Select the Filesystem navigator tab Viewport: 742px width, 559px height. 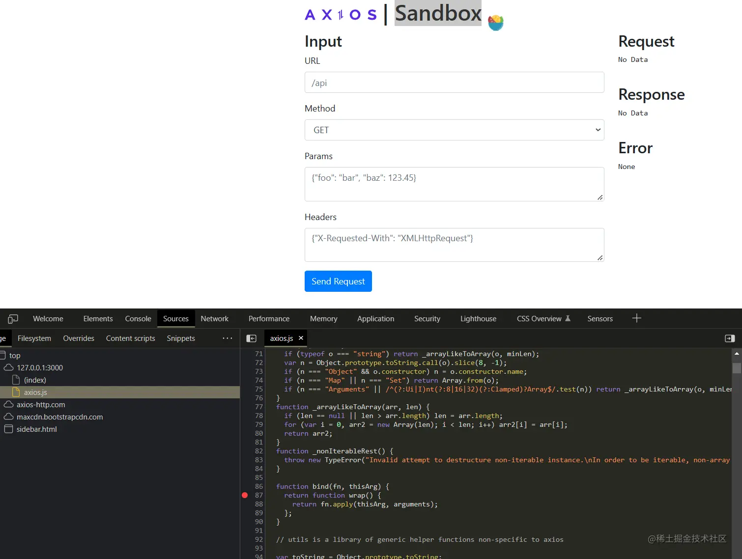coord(34,338)
